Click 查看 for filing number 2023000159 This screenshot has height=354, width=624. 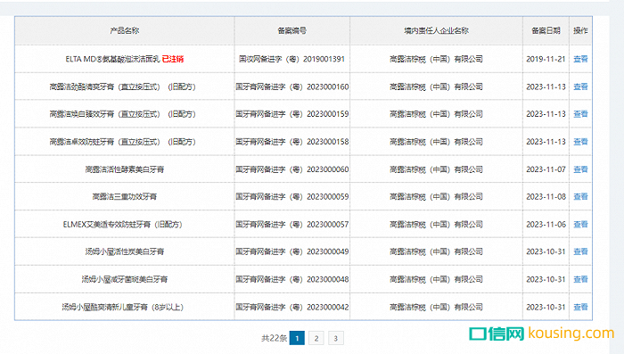pos(580,114)
